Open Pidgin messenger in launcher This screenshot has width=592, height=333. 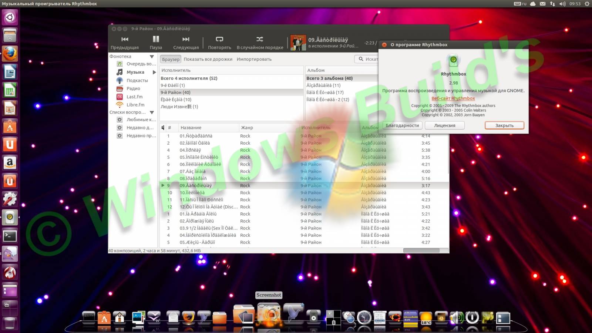(x=10, y=253)
